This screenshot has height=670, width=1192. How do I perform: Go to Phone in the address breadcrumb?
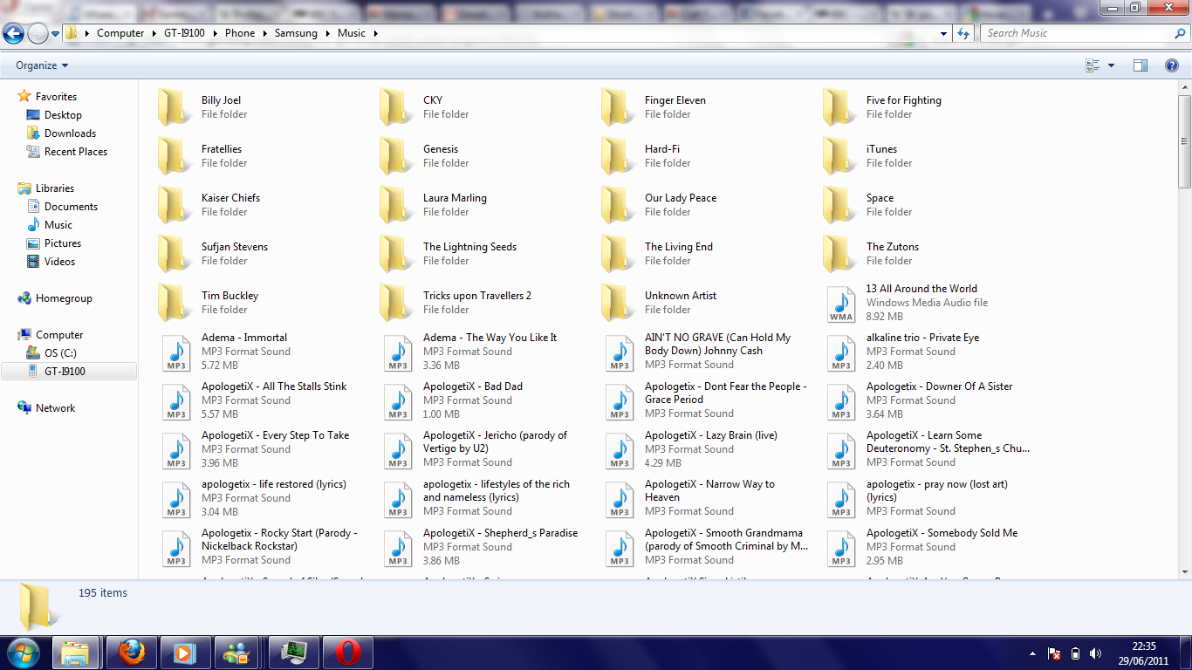coord(240,33)
